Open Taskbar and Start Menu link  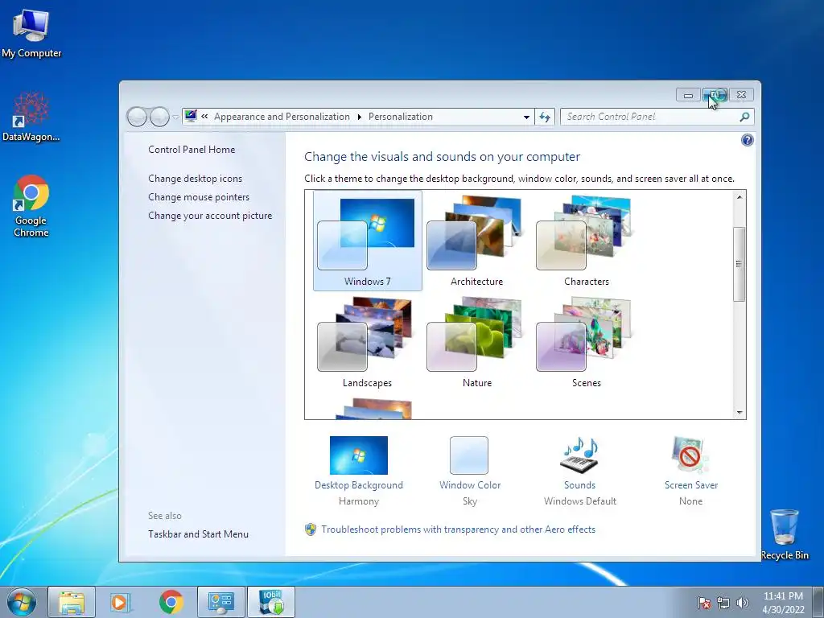(198, 534)
